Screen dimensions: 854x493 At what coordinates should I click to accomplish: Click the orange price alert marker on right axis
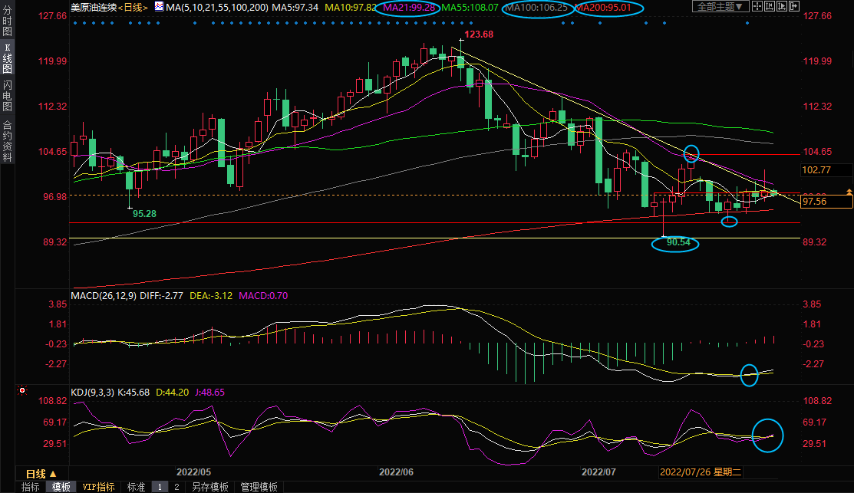[x=849, y=191]
